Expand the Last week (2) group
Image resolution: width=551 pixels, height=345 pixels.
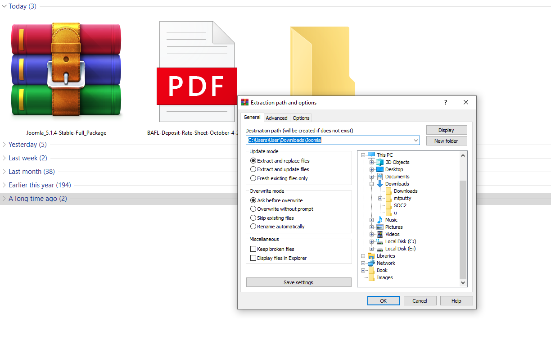5,158
